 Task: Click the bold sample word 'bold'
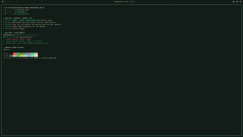click(x=36, y=58)
